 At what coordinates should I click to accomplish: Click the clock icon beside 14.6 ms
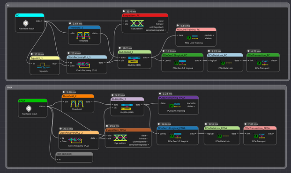point(159,124)
